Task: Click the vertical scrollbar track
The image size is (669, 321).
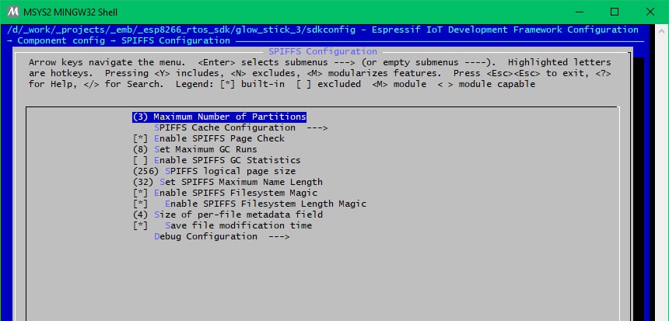Action: pos(662,179)
